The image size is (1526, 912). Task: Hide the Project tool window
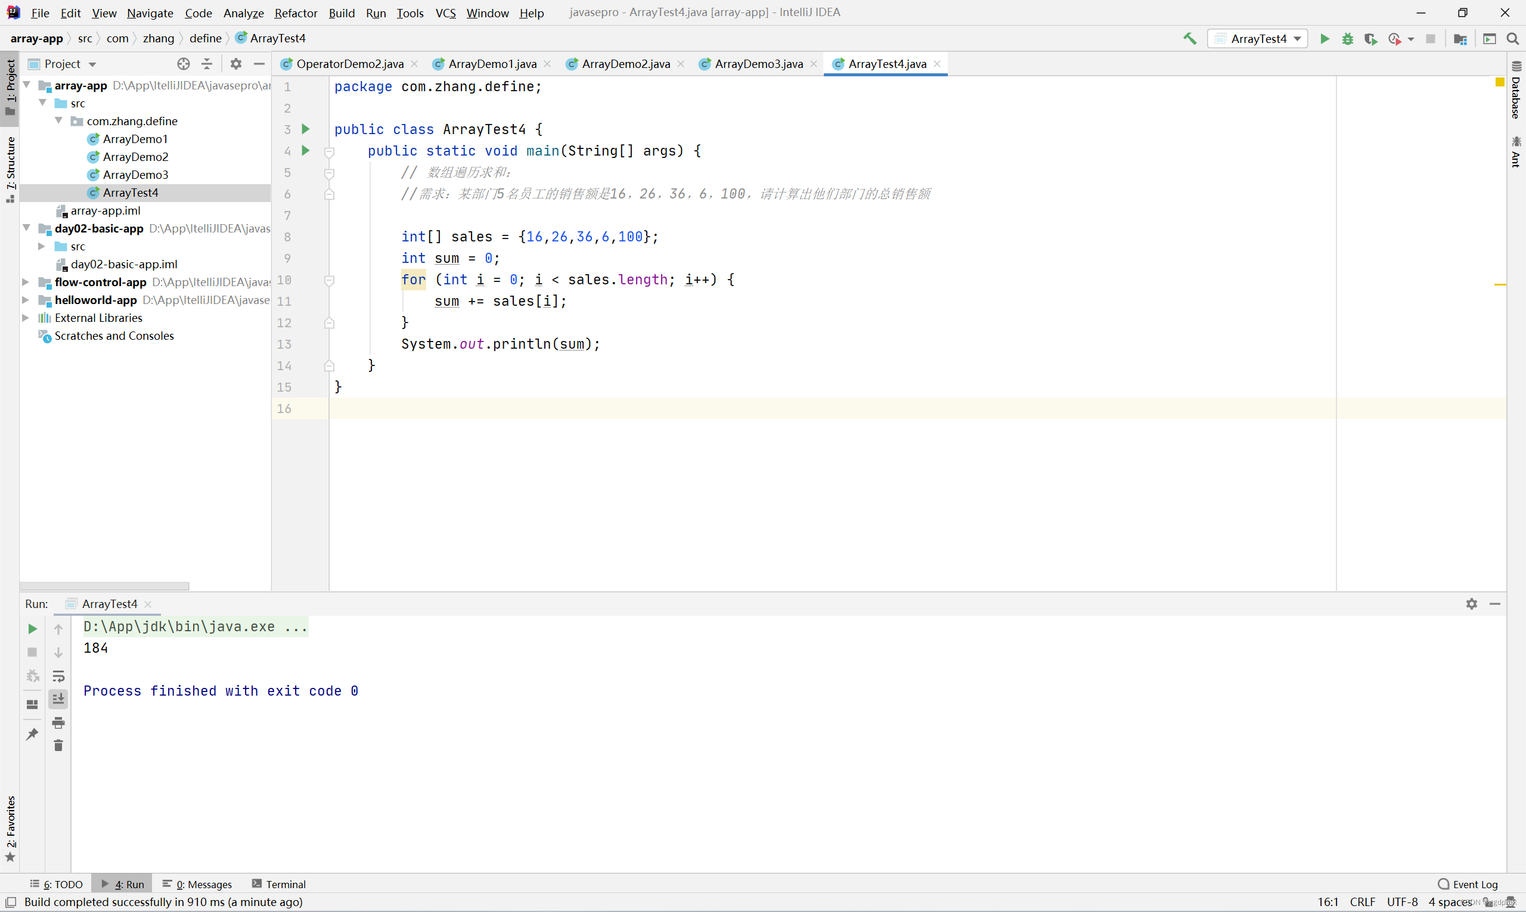click(x=259, y=64)
